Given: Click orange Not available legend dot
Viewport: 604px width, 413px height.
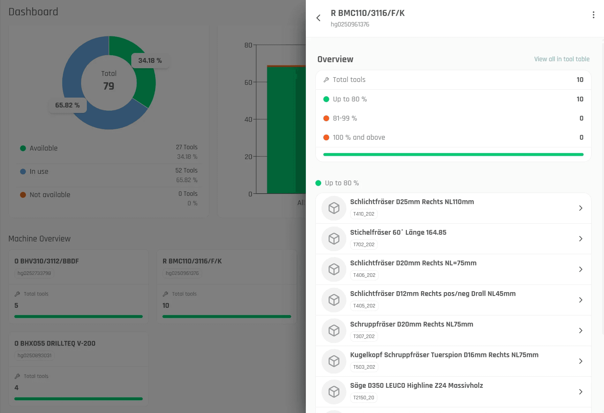Looking at the screenshot, I should coord(23,195).
